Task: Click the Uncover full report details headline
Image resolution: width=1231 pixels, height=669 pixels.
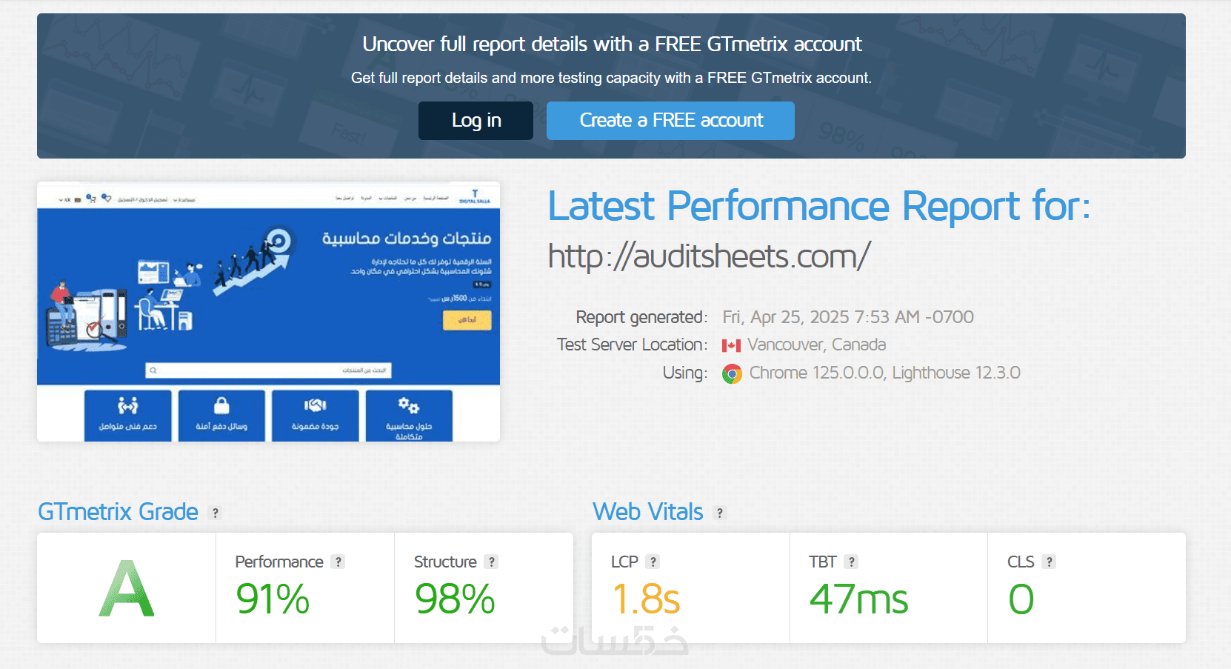Action: point(612,44)
